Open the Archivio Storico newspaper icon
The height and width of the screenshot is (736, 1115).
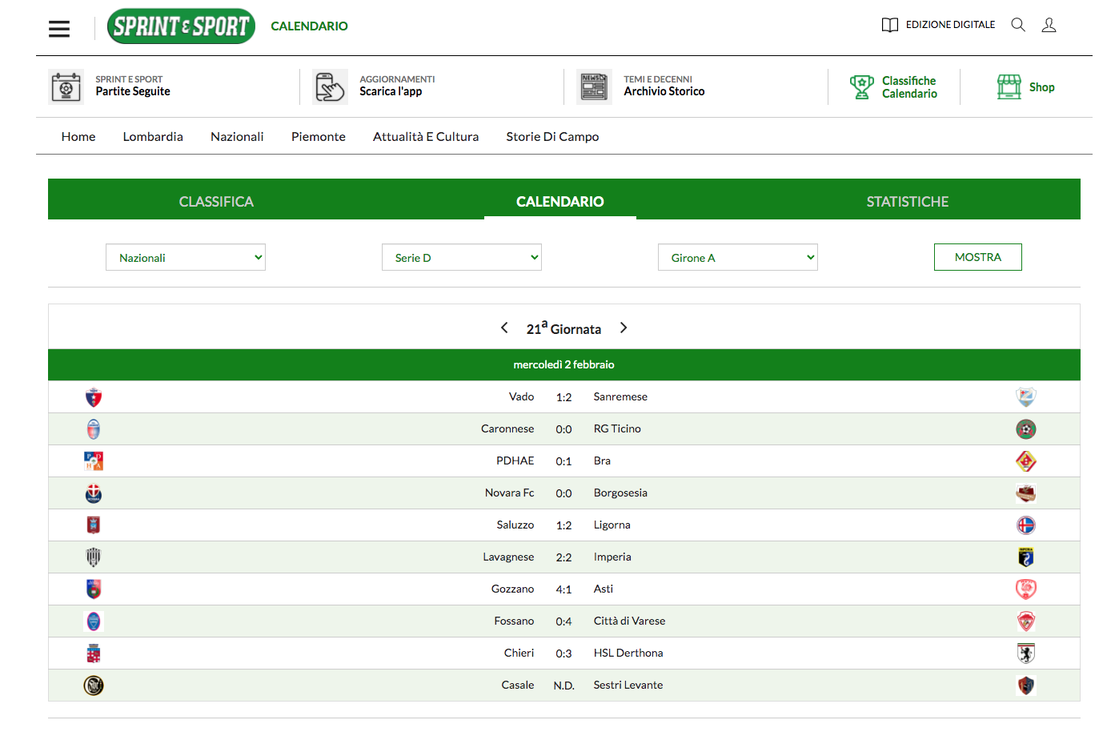tap(594, 86)
